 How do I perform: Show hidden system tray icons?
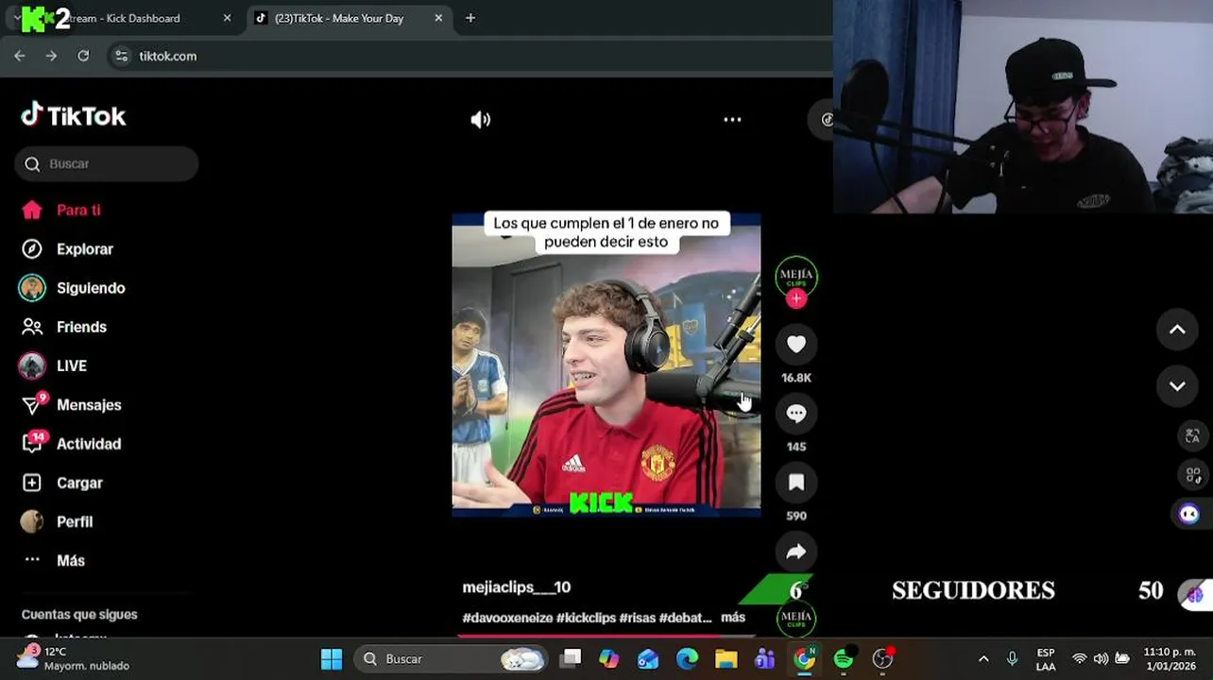983,659
